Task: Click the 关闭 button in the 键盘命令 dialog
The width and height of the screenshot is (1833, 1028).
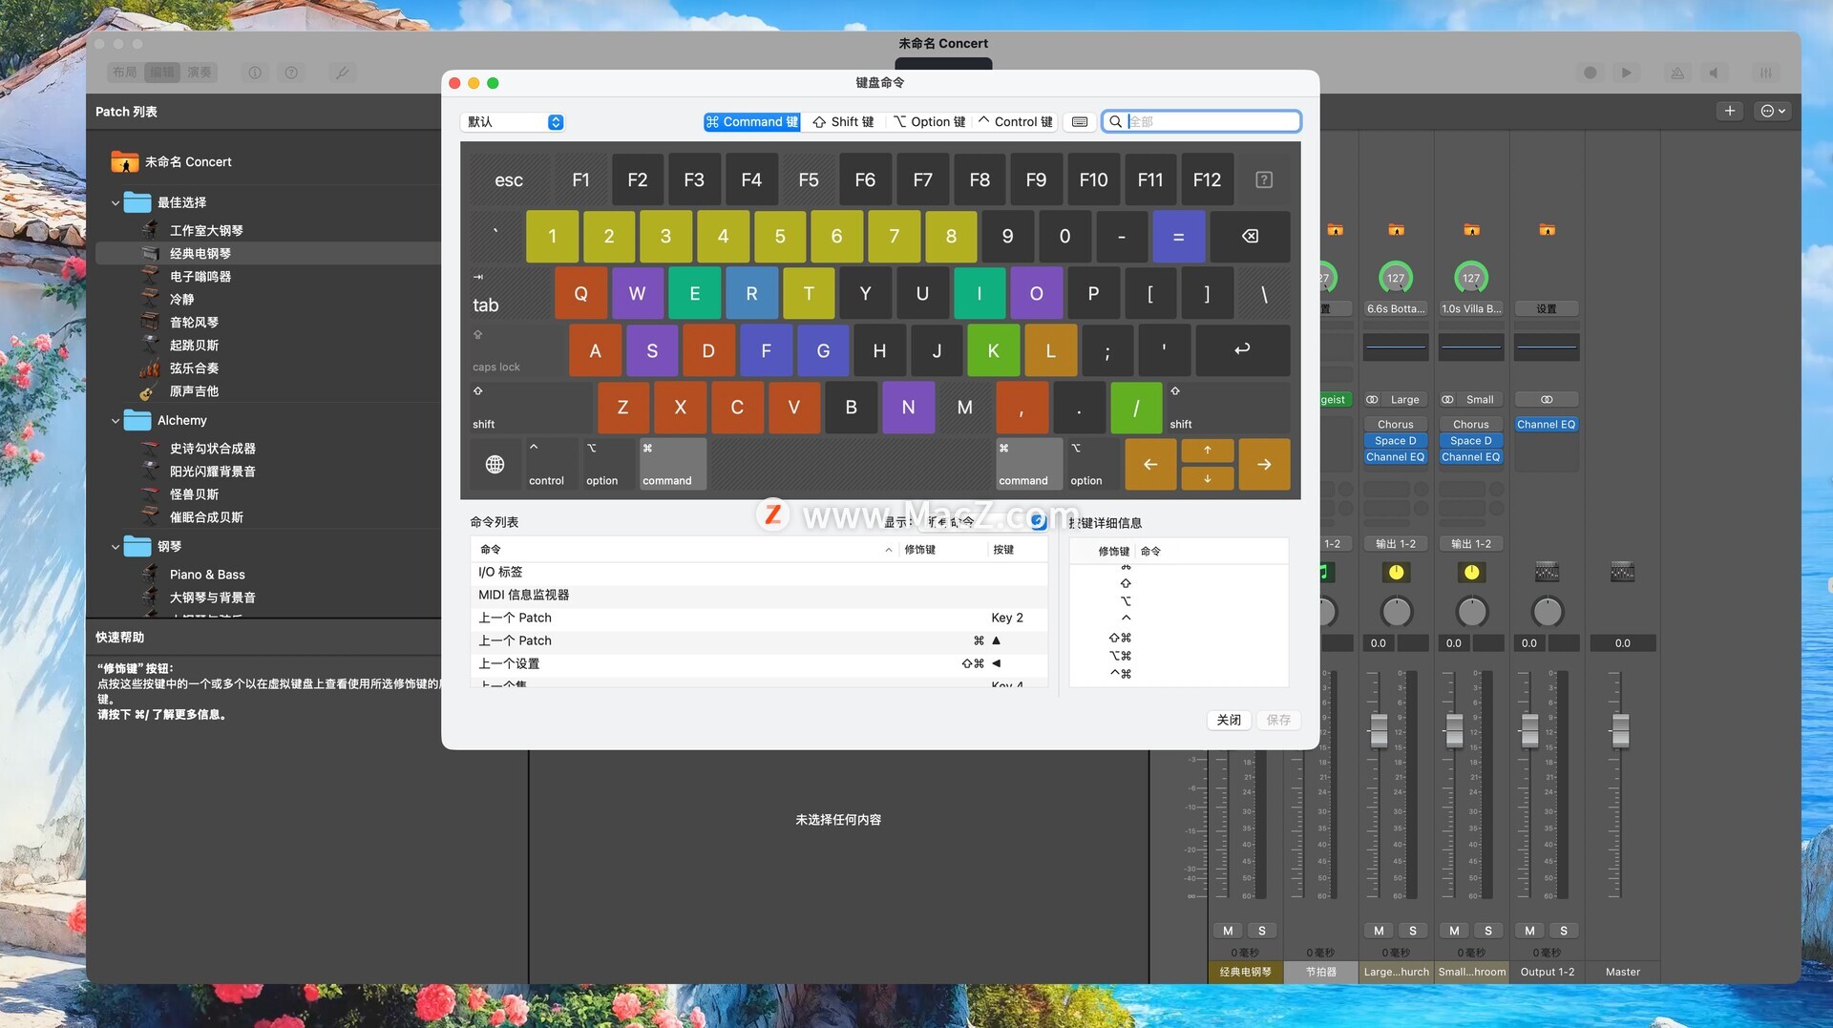Action: click(1229, 720)
